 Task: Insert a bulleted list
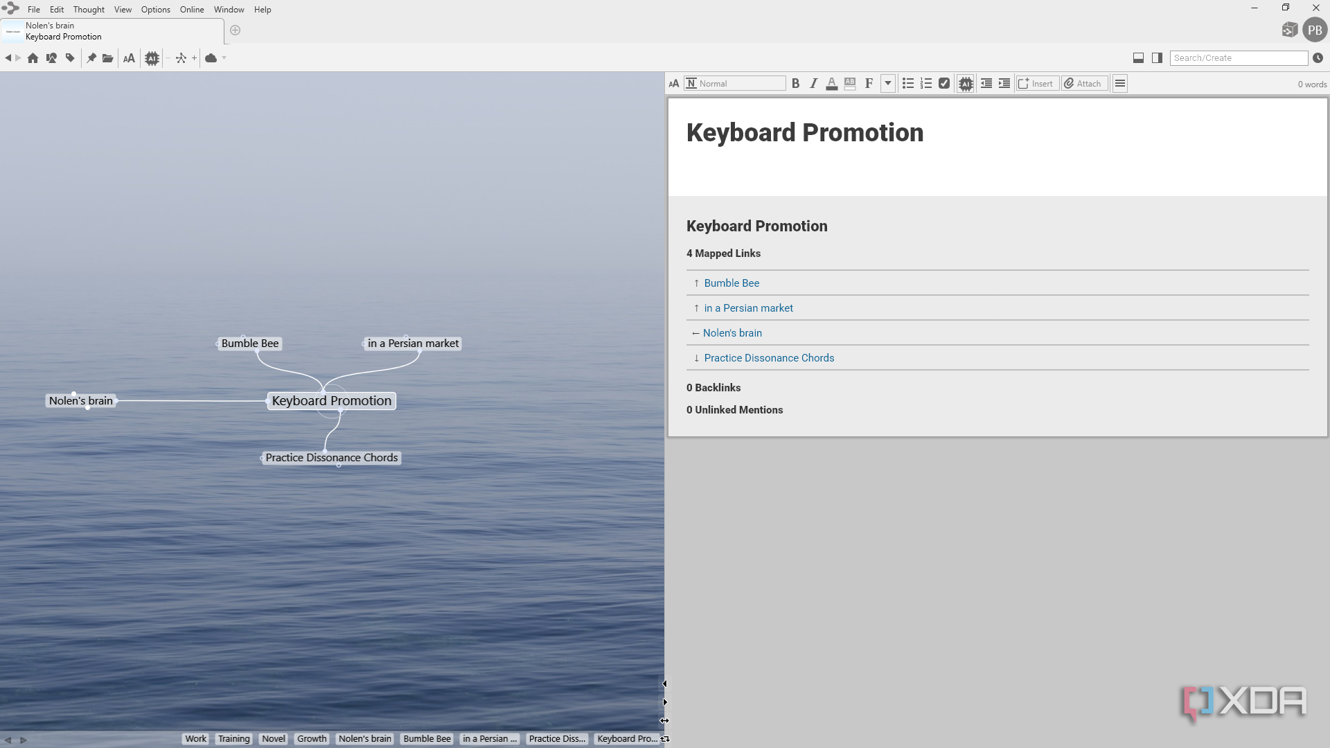907,84
